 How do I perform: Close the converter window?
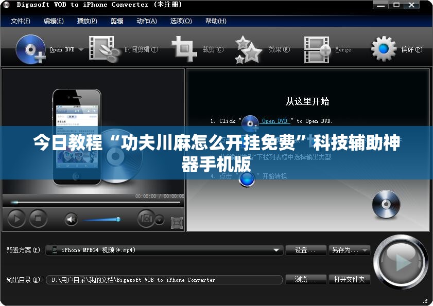coord(411,5)
